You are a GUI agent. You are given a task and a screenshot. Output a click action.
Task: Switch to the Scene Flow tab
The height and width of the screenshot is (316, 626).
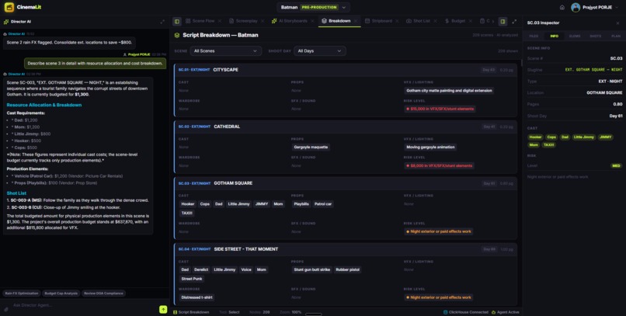(203, 21)
